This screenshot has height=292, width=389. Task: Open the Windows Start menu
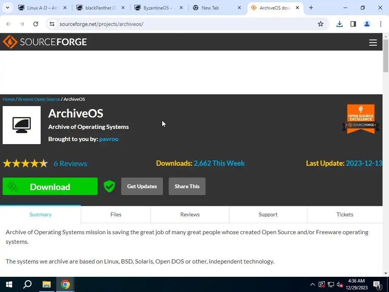(x=9, y=284)
